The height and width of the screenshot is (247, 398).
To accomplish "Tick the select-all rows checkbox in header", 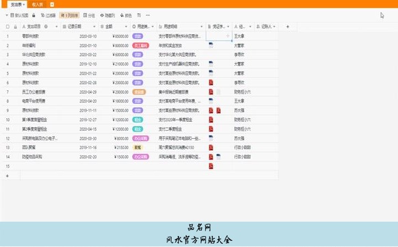I will pos(8,27).
